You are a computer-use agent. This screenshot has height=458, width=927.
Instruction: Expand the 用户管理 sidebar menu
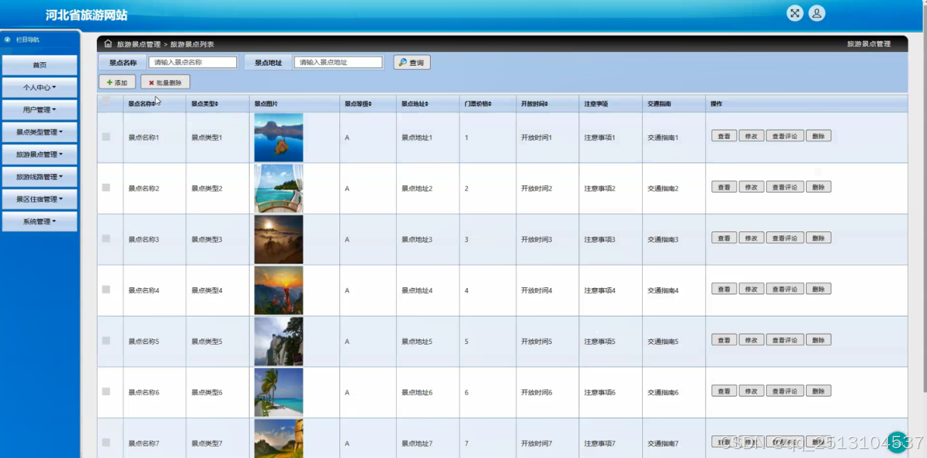tap(39, 110)
